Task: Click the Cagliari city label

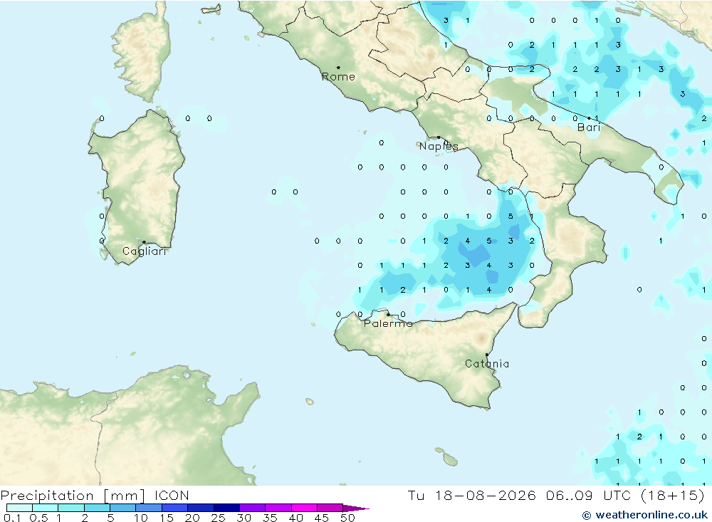Action: click(145, 251)
